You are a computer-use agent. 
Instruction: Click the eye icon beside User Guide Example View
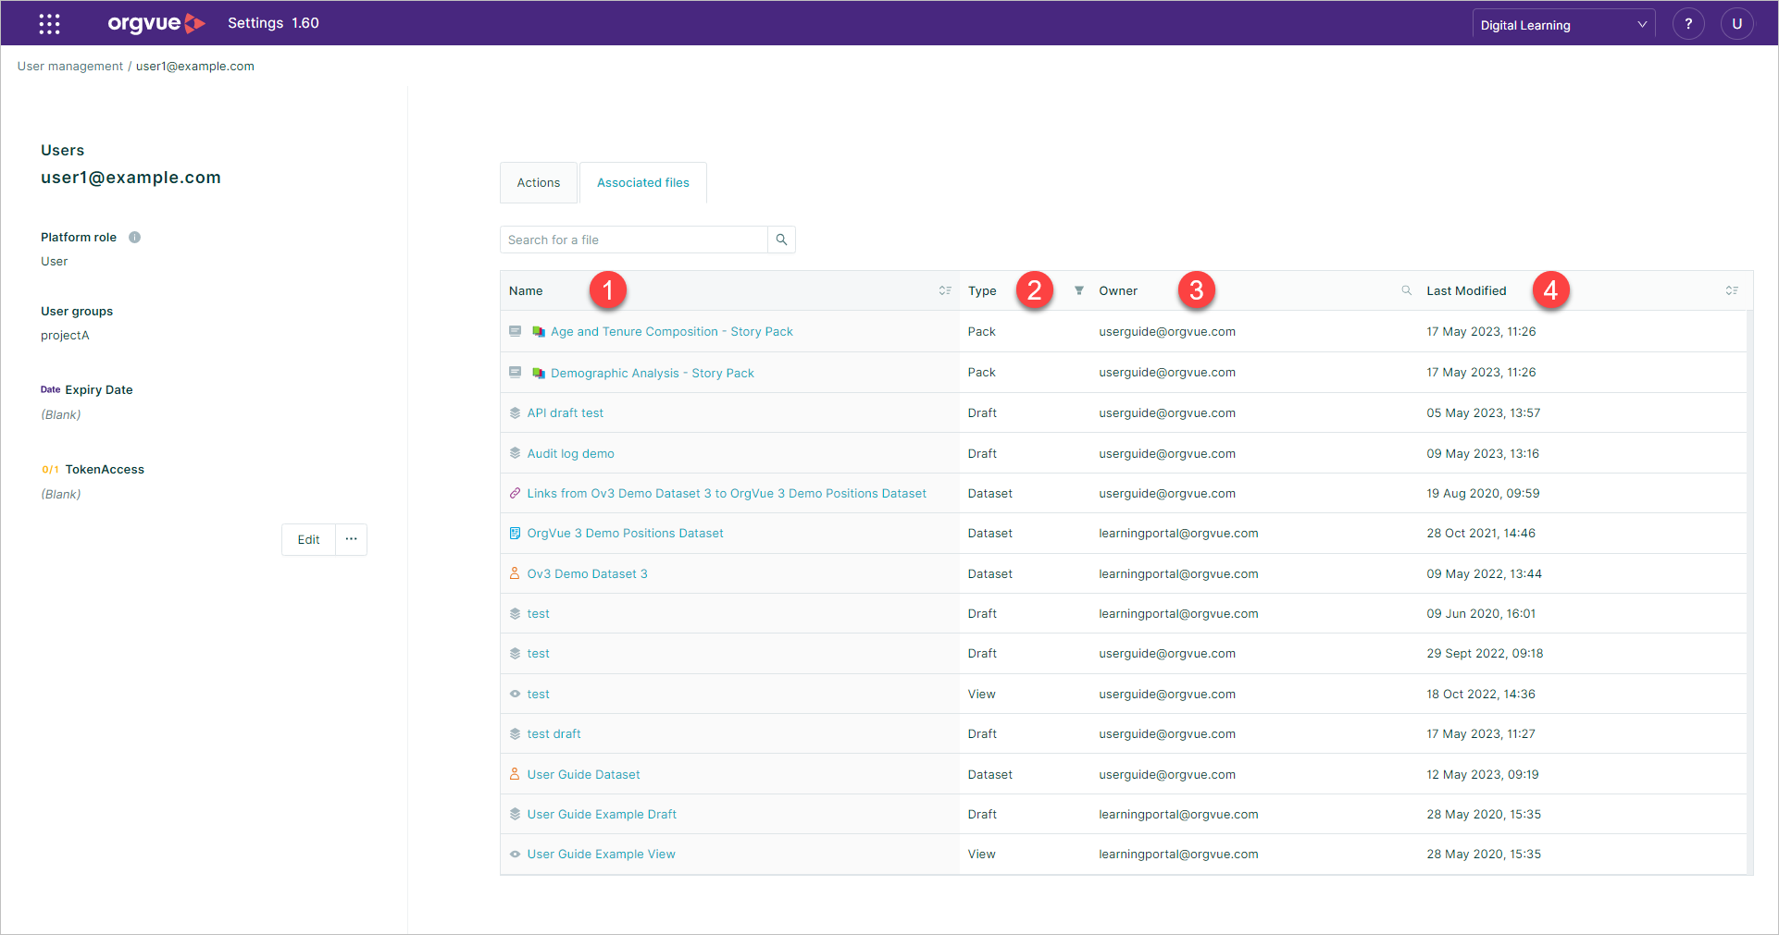[516, 855]
